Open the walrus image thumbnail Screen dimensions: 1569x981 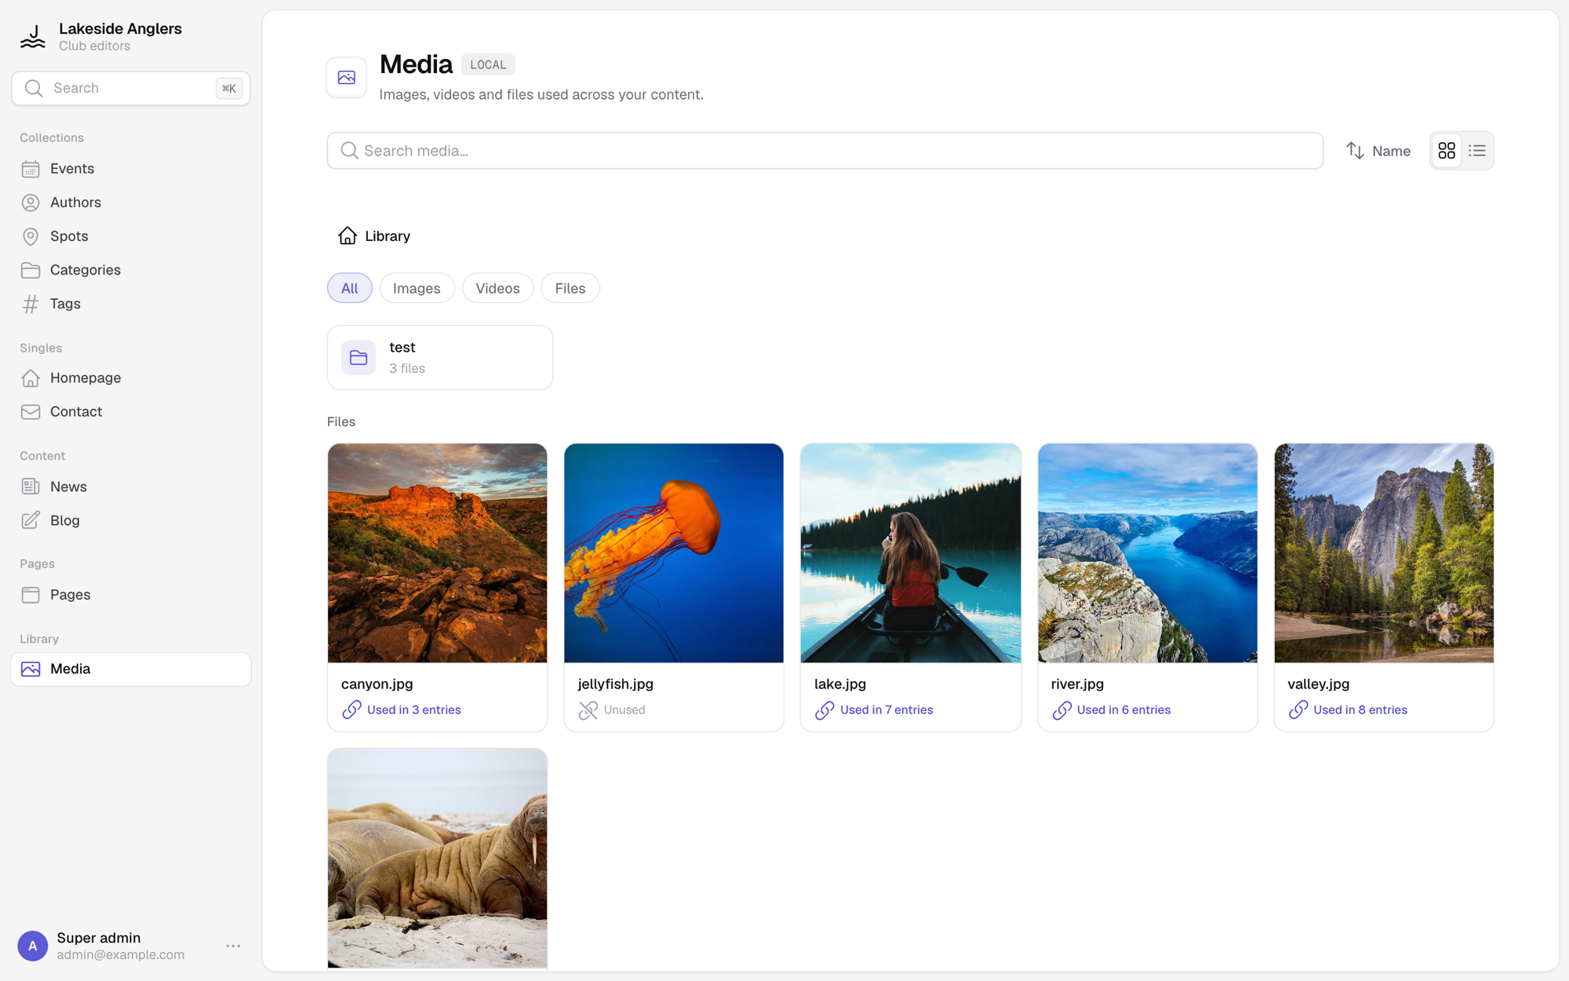pyautogui.click(x=437, y=858)
